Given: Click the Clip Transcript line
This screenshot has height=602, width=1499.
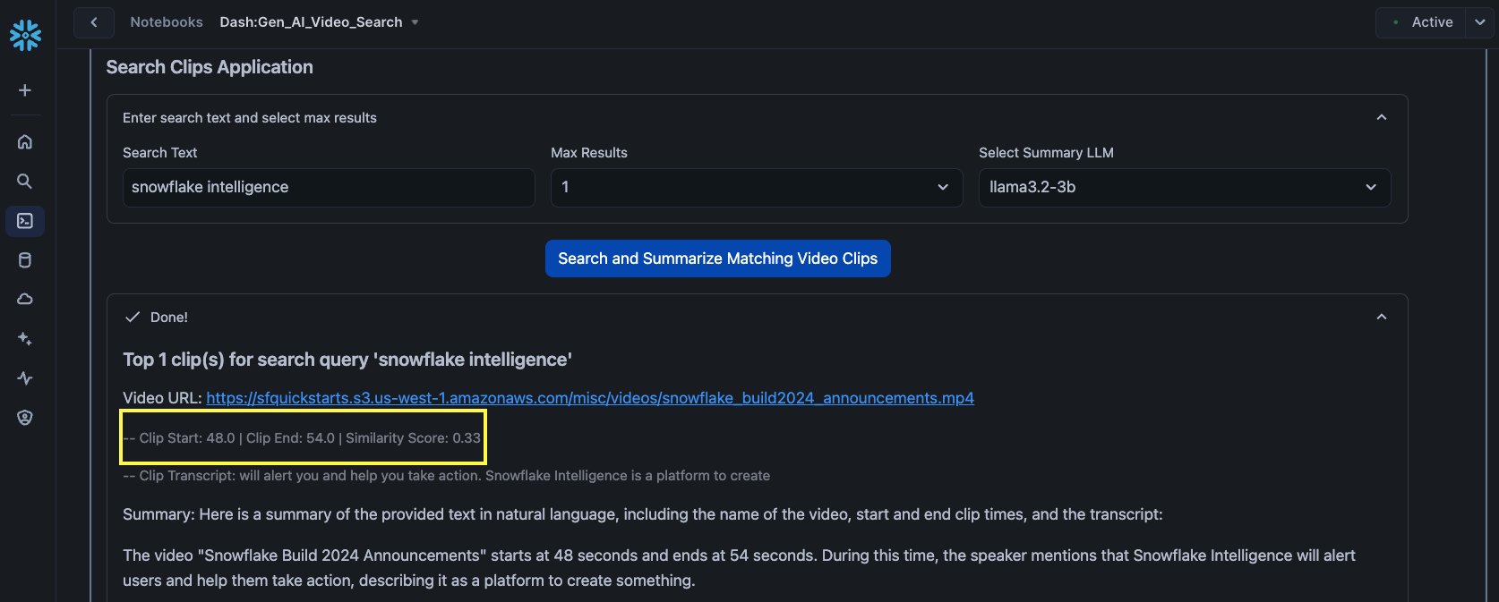Looking at the screenshot, I should pyautogui.click(x=446, y=476).
